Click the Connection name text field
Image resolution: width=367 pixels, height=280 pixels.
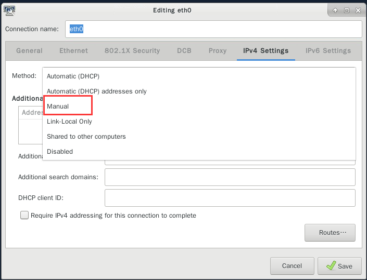213,29
